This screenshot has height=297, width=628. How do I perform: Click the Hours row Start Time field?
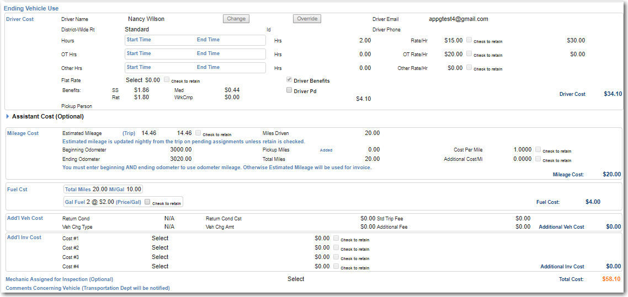[139, 40]
